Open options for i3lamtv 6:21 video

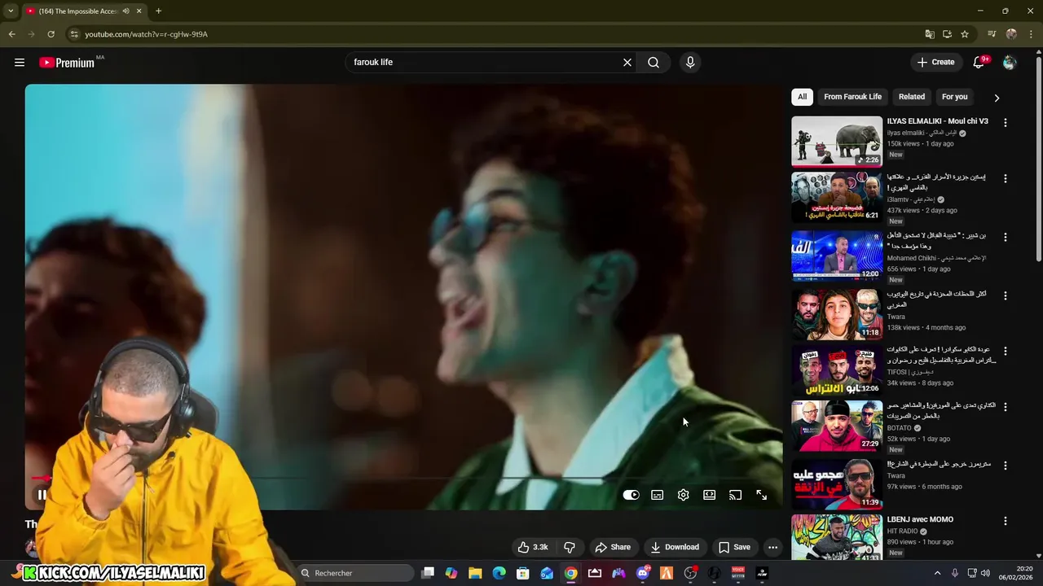coord(1006,178)
